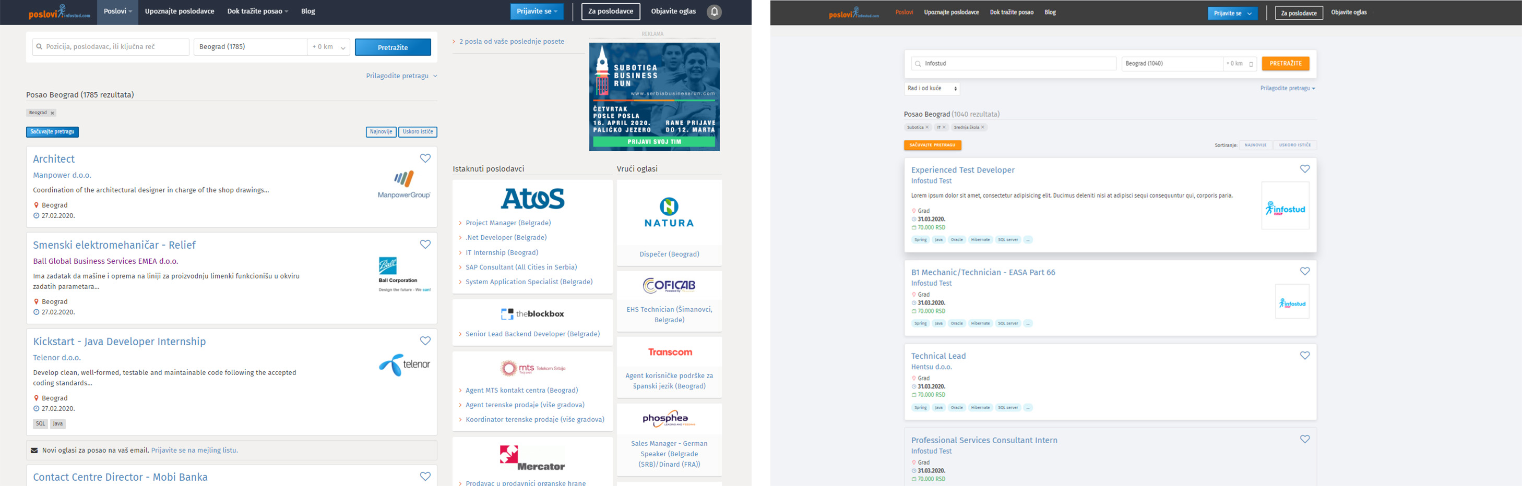Click the poslovi infostud logo on right page
The height and width of the screenshot is (486, 1522).
click(854, 13)
